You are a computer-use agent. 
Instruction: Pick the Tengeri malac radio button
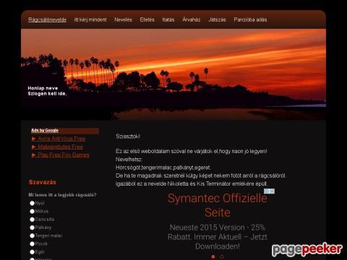(32, 235)
